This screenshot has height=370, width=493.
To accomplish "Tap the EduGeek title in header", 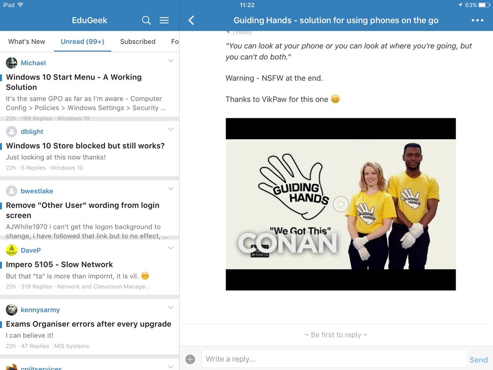I will [90, 20].
